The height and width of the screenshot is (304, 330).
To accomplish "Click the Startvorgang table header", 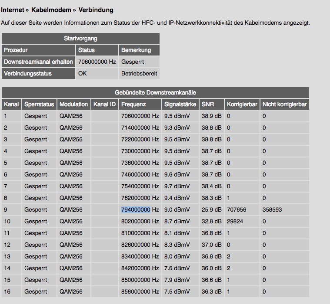I will click(x=80, y=38).
